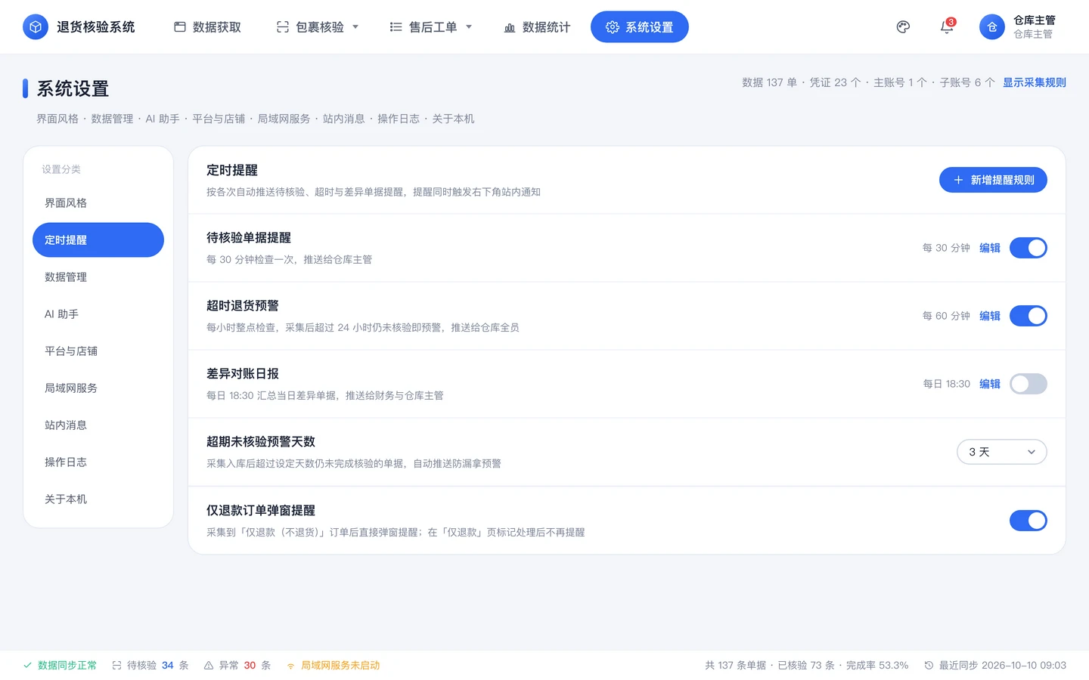The width and height of the screenshot is (1089, 680).
Task: Expand the 售后工单 menu
Action: (431, 27)
